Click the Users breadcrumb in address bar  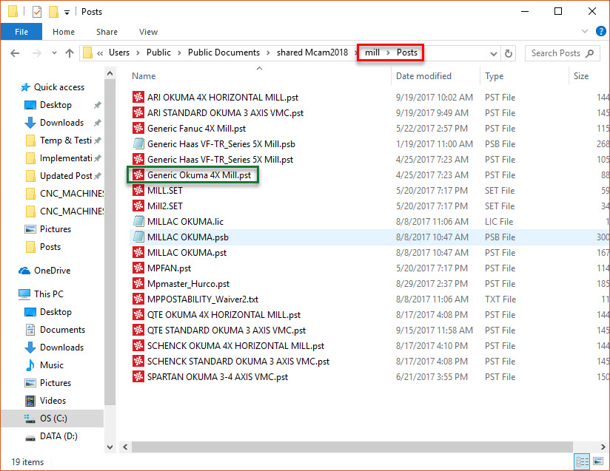pyautogui.click(x=119, y=52)
